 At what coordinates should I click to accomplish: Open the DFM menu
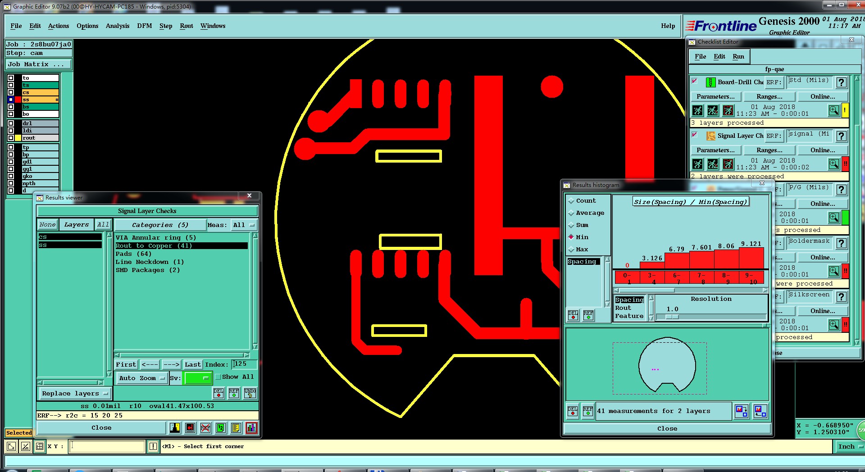pos(144,26)
